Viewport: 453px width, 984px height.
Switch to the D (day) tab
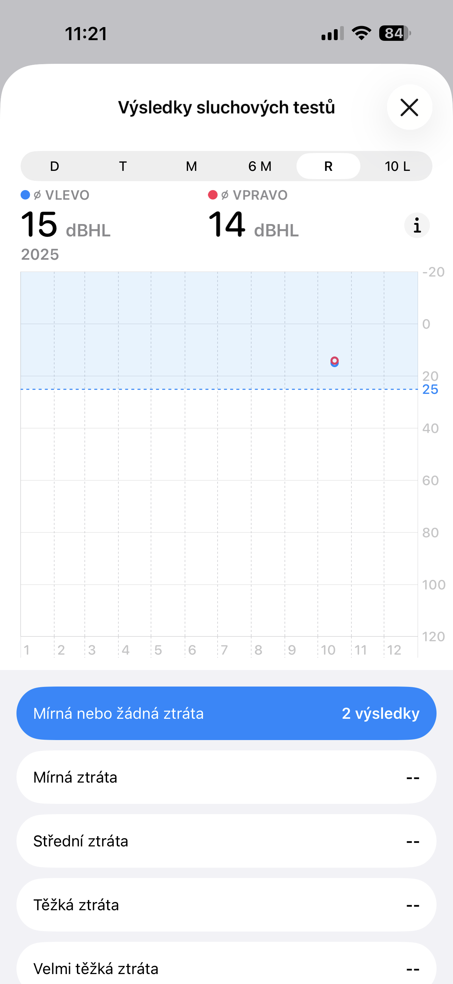point(55,166)
